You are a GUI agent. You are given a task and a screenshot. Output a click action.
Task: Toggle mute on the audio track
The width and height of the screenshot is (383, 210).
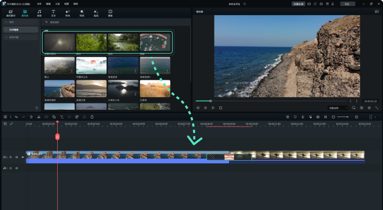pos(17,168)
